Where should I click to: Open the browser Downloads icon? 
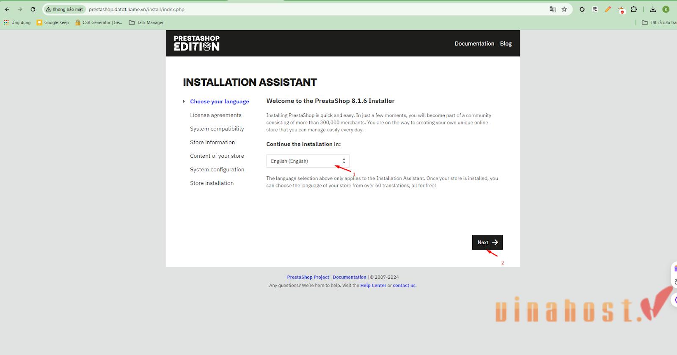[x=653, y=9]
